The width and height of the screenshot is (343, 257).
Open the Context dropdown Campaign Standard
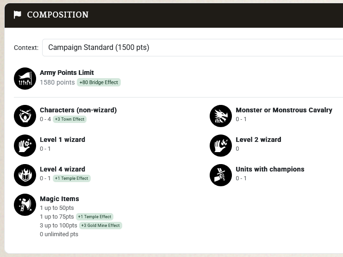(x=193, y=48)
